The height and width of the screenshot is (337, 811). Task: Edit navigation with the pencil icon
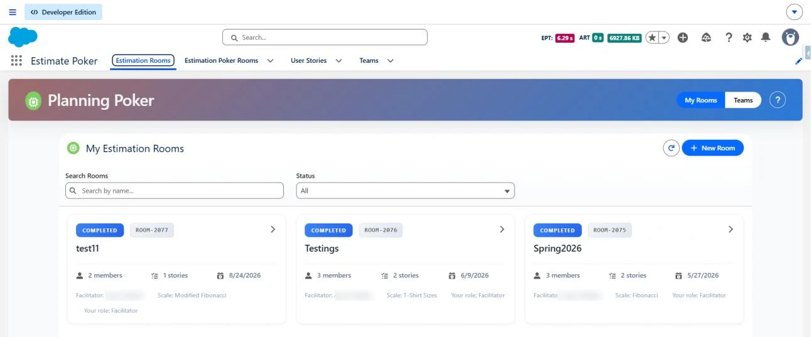(x=798, y=62)
